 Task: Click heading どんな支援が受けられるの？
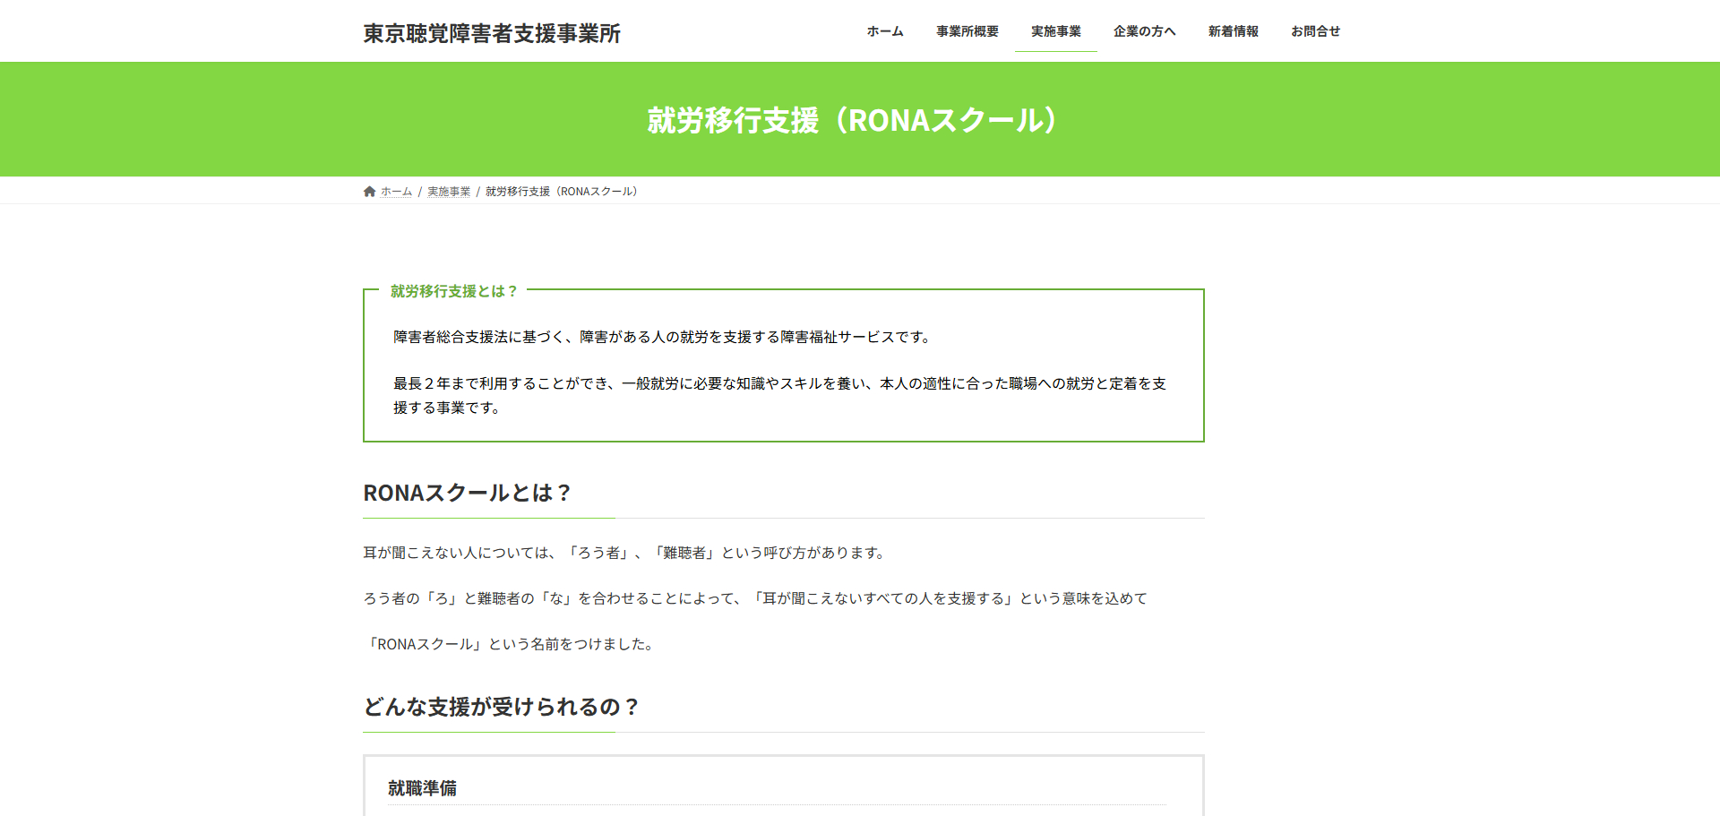point(501,707)
